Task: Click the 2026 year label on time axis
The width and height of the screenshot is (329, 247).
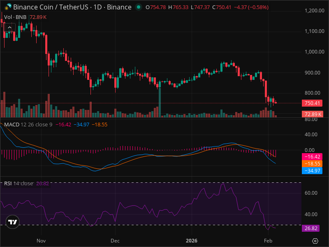Action: click(192, 241)
